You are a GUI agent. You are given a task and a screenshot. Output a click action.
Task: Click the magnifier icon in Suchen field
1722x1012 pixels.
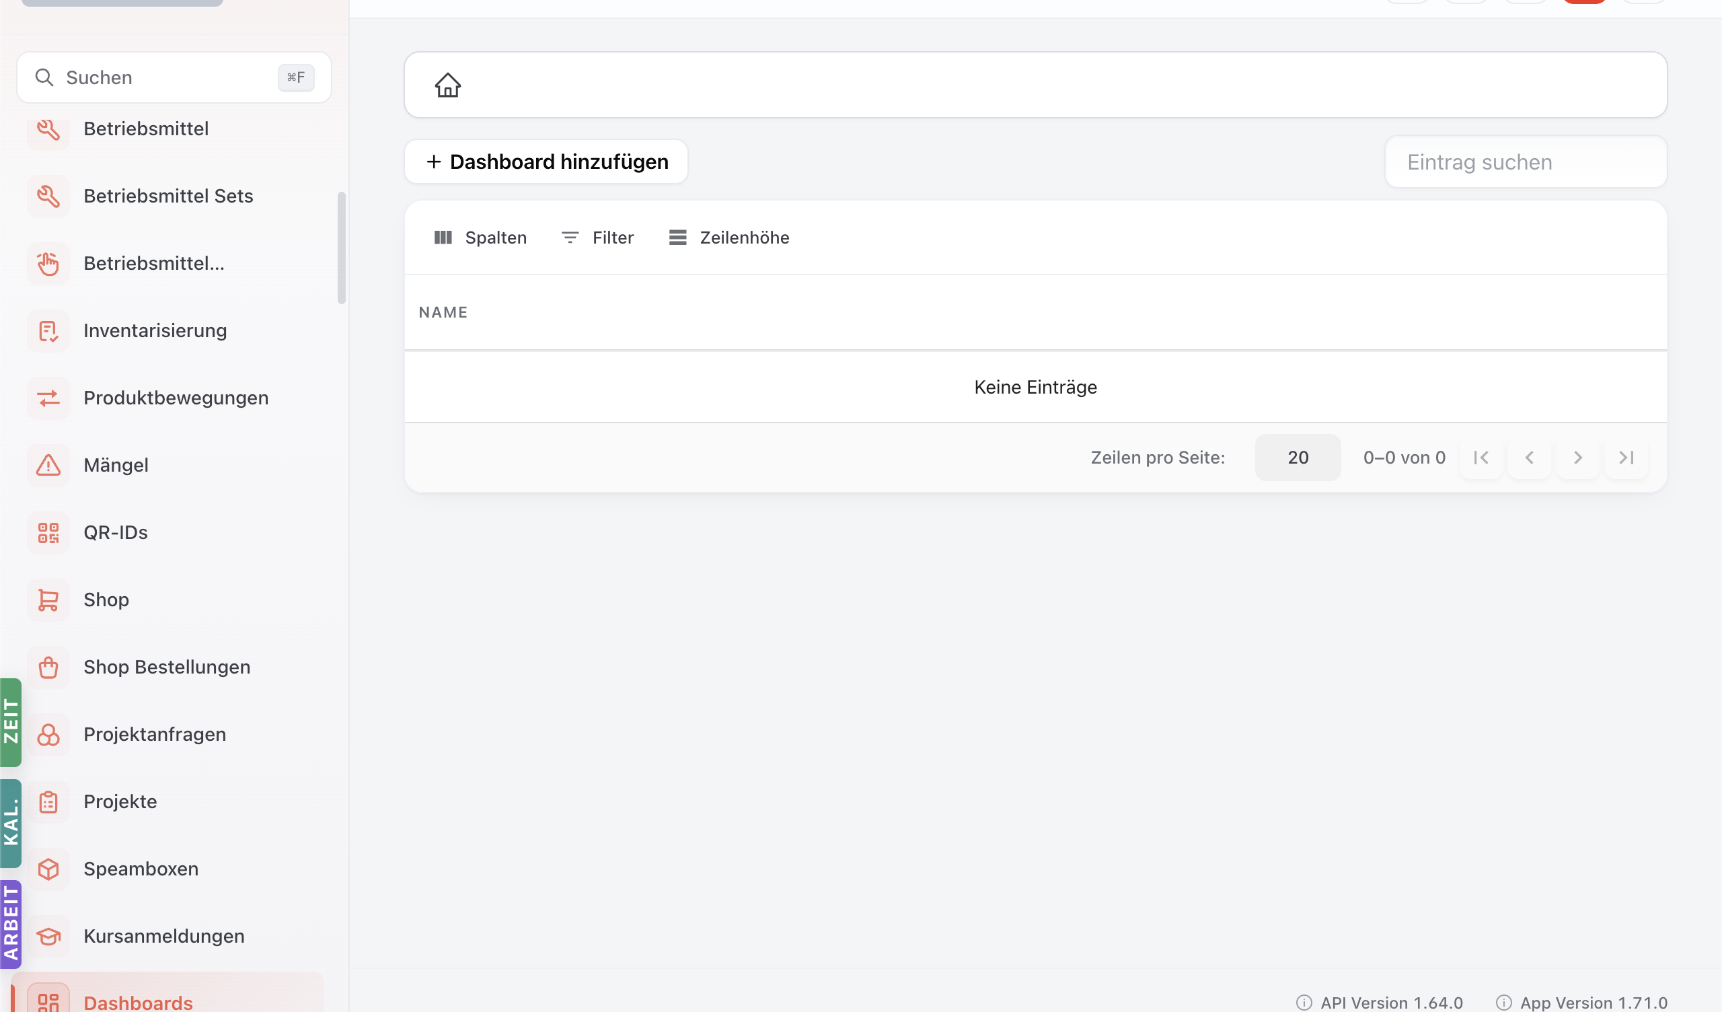pyautogui.click(x=44, y=77)
